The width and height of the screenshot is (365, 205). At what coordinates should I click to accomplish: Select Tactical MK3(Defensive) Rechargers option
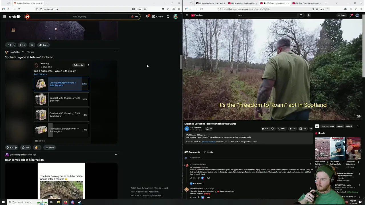[61, 130]
